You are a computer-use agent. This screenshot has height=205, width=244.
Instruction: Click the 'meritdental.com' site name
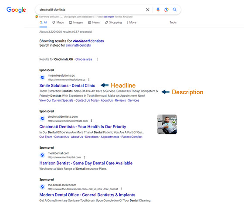click(x=58, y=153)
